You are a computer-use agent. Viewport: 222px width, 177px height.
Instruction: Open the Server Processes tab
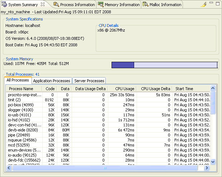tap(89, 81)
